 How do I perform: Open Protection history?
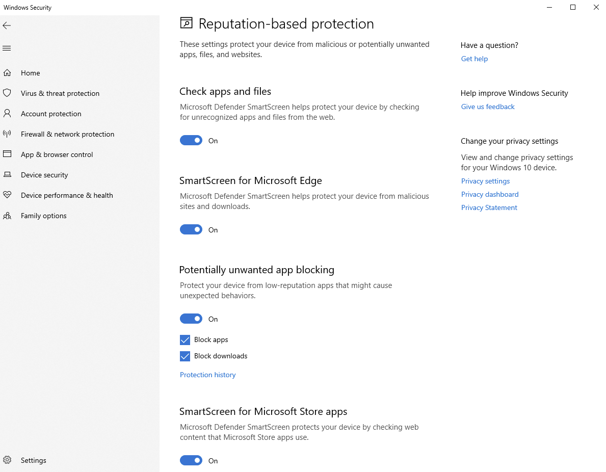207,375
